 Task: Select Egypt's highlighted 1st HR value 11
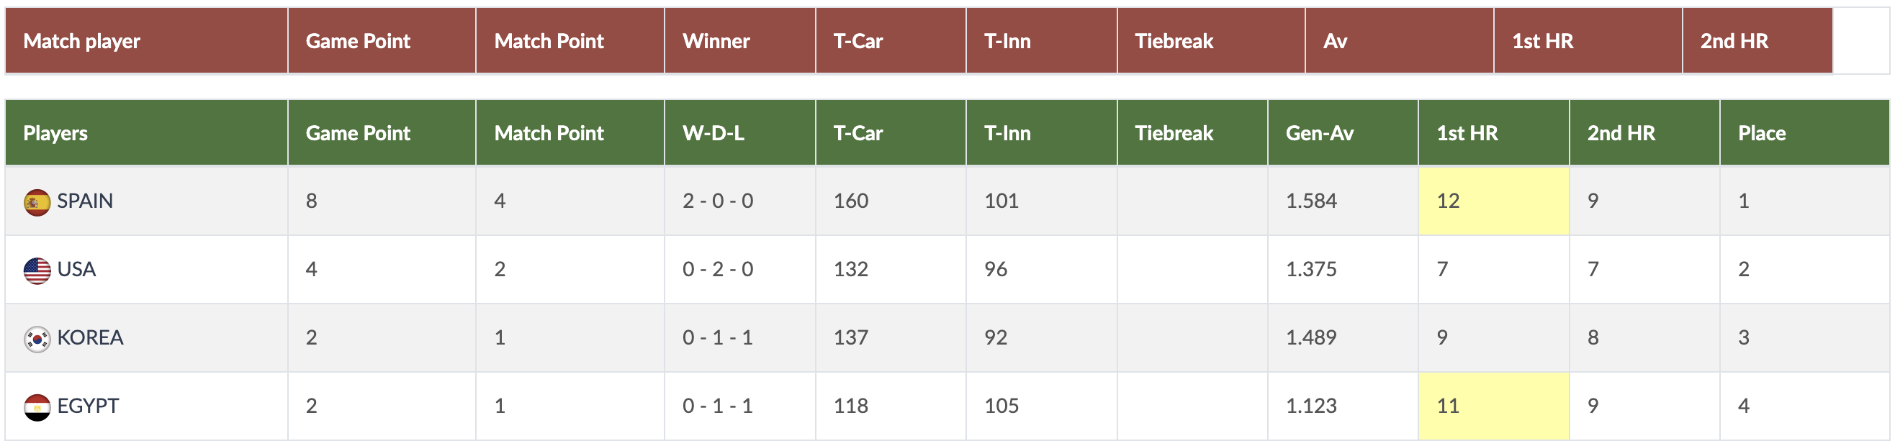point(1448,406)
